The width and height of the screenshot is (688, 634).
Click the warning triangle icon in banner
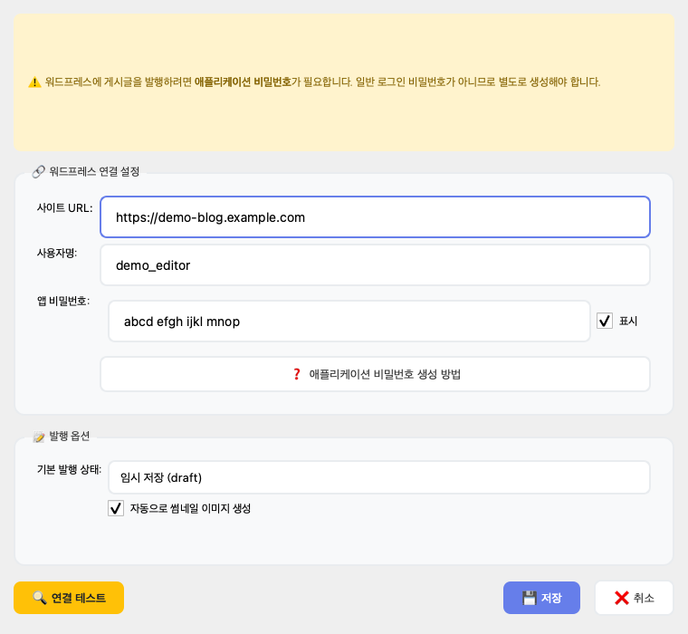(34, 82)
